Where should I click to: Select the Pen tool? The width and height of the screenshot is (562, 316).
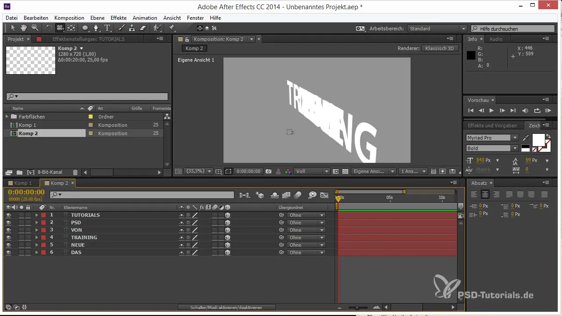96,28
